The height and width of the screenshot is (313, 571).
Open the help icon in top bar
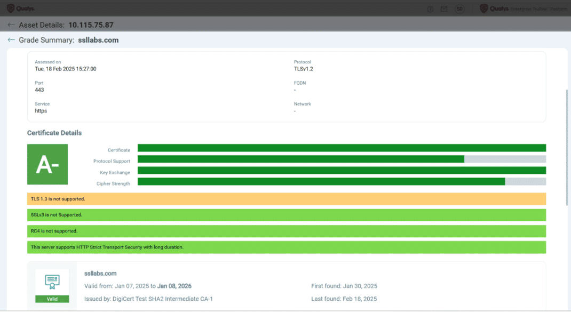point(430,9)
